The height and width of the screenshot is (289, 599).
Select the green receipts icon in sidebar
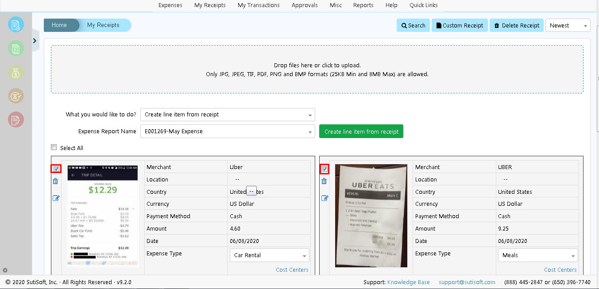pyautogui.click(x=16, y=49)
